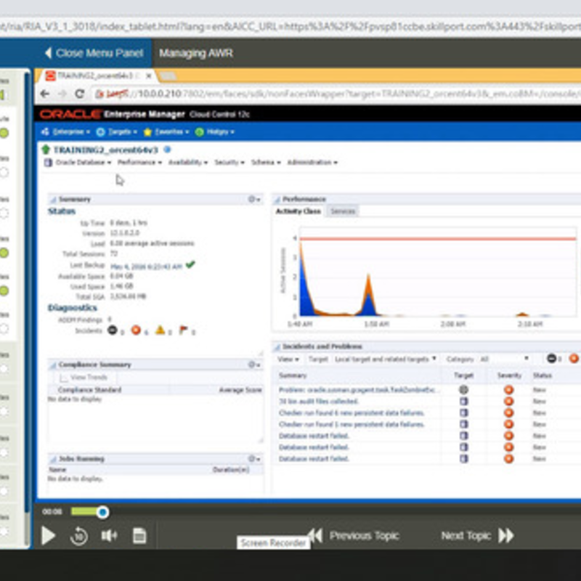The height and width of the screenshot is (581, 581).
Task: Click the red flag escalated incidents icon
Action: (x=184, y=330)
